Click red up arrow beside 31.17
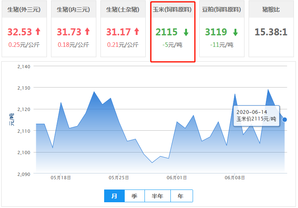Screen dimensions: 298x208 (136, 32)
